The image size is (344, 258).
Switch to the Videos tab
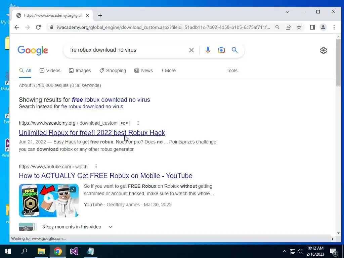click(x=50, y=71)
